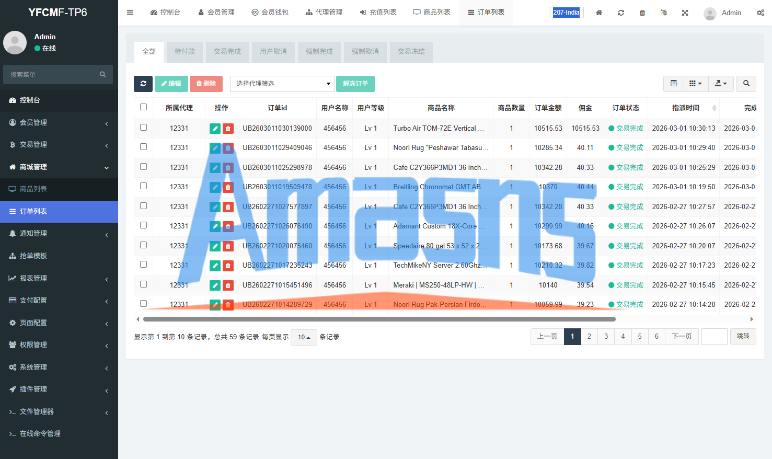Screen dimensions: 772x459
Task: Select checkbox for order UB2602271015451496
Action: click(144, 284)
